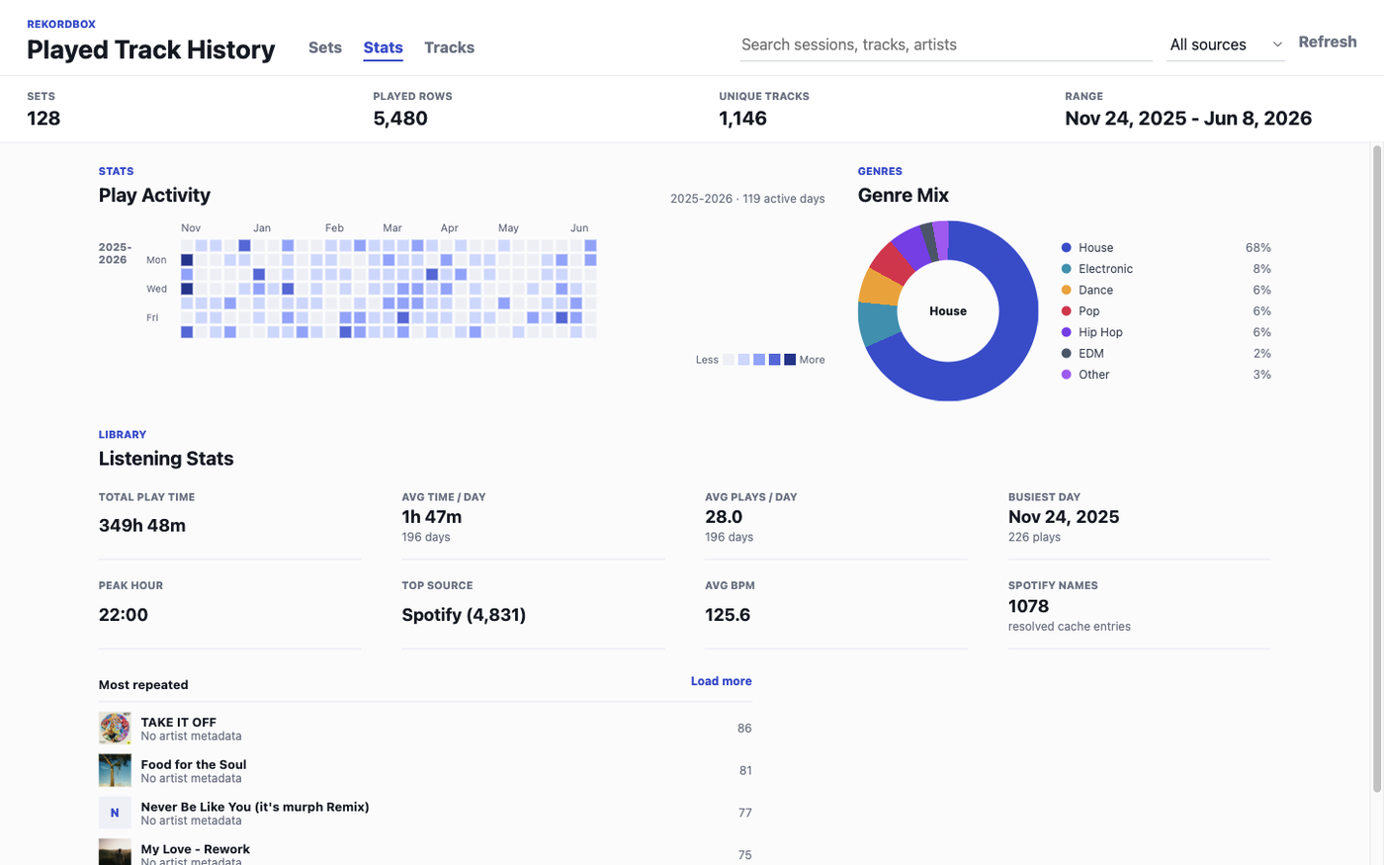Click the play count '86'
The width and height of the screenshot is (1384, 865).
point(744,729)
